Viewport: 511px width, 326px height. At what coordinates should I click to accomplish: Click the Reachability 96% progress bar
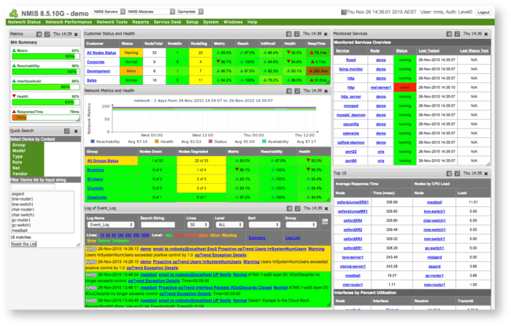pos(46,71)
